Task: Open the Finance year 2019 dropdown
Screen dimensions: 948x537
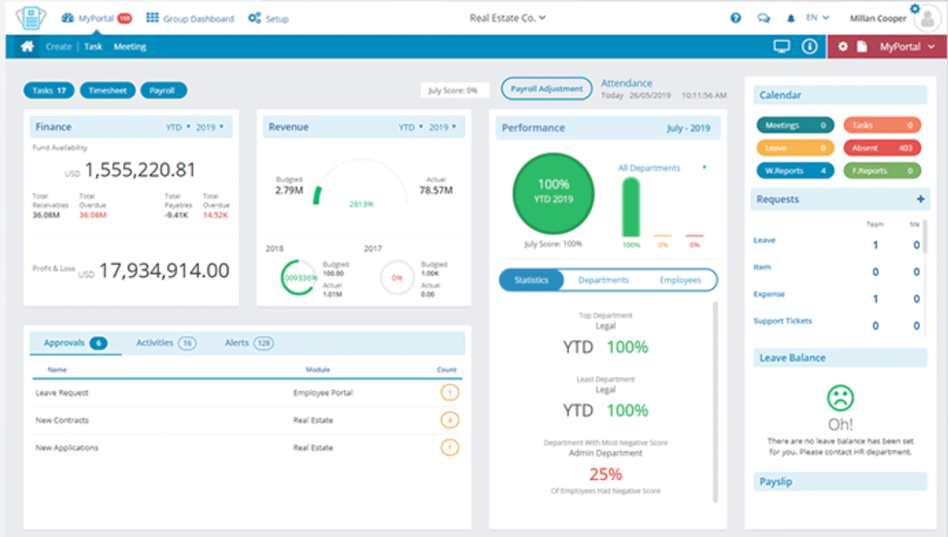Action: [210, 127]
